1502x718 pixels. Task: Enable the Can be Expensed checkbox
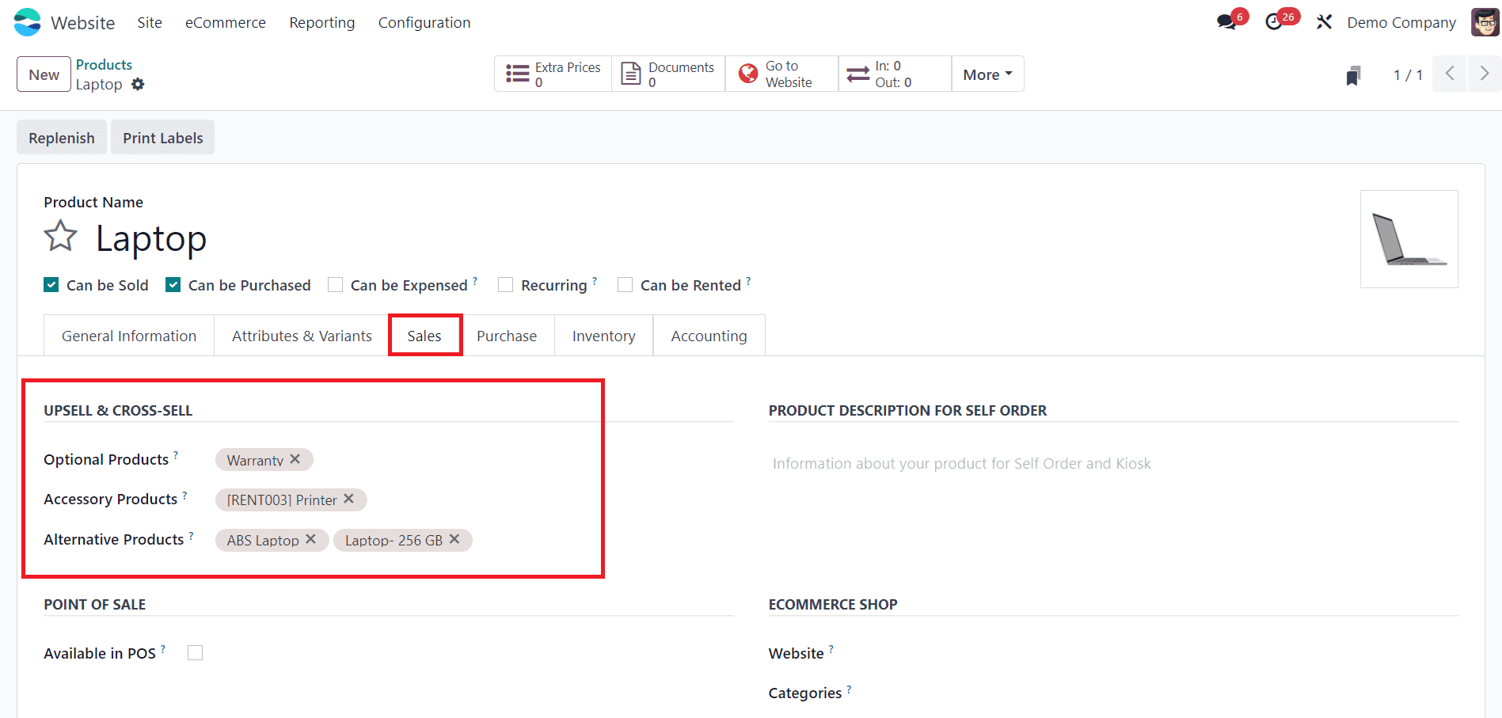pos(336,285)
